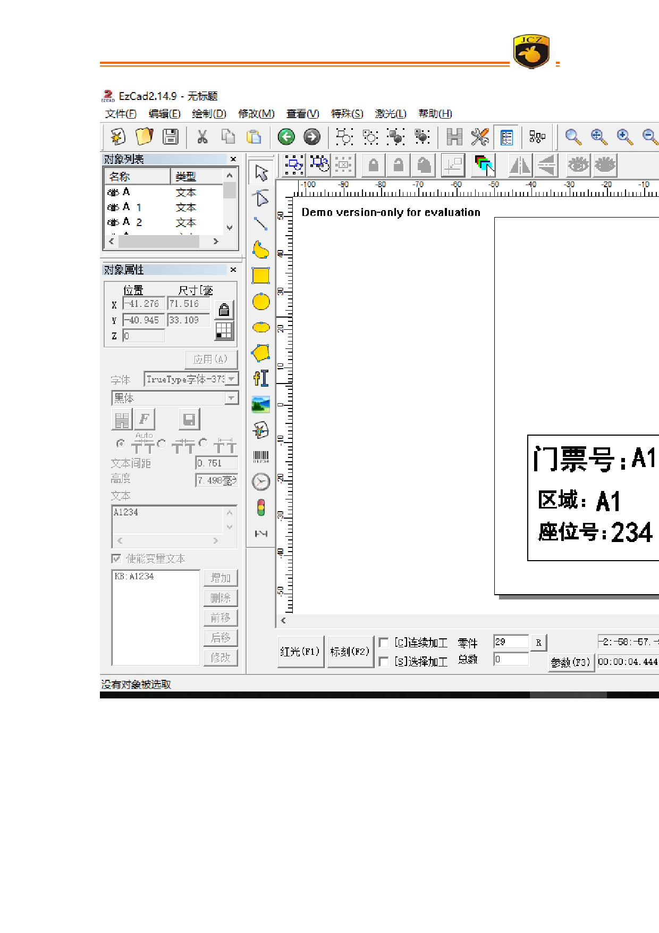Select the circle drawing tool
Viewport: 659px width, 933px height.
(260, 302)
